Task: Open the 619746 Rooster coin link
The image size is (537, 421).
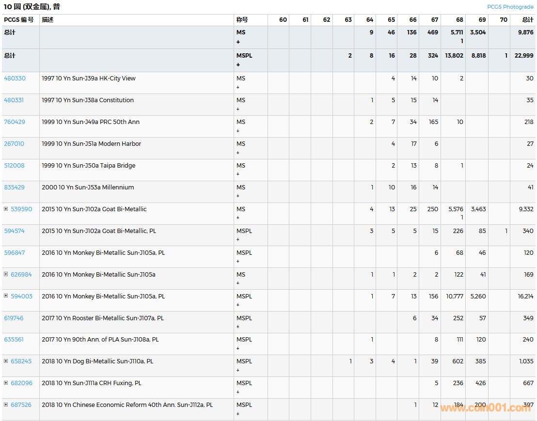Action: (x=14, y=318)
